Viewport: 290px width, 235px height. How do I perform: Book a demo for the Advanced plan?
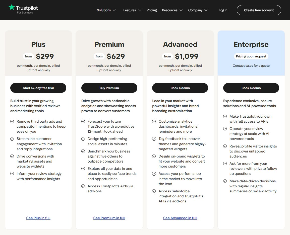[180, 88]
